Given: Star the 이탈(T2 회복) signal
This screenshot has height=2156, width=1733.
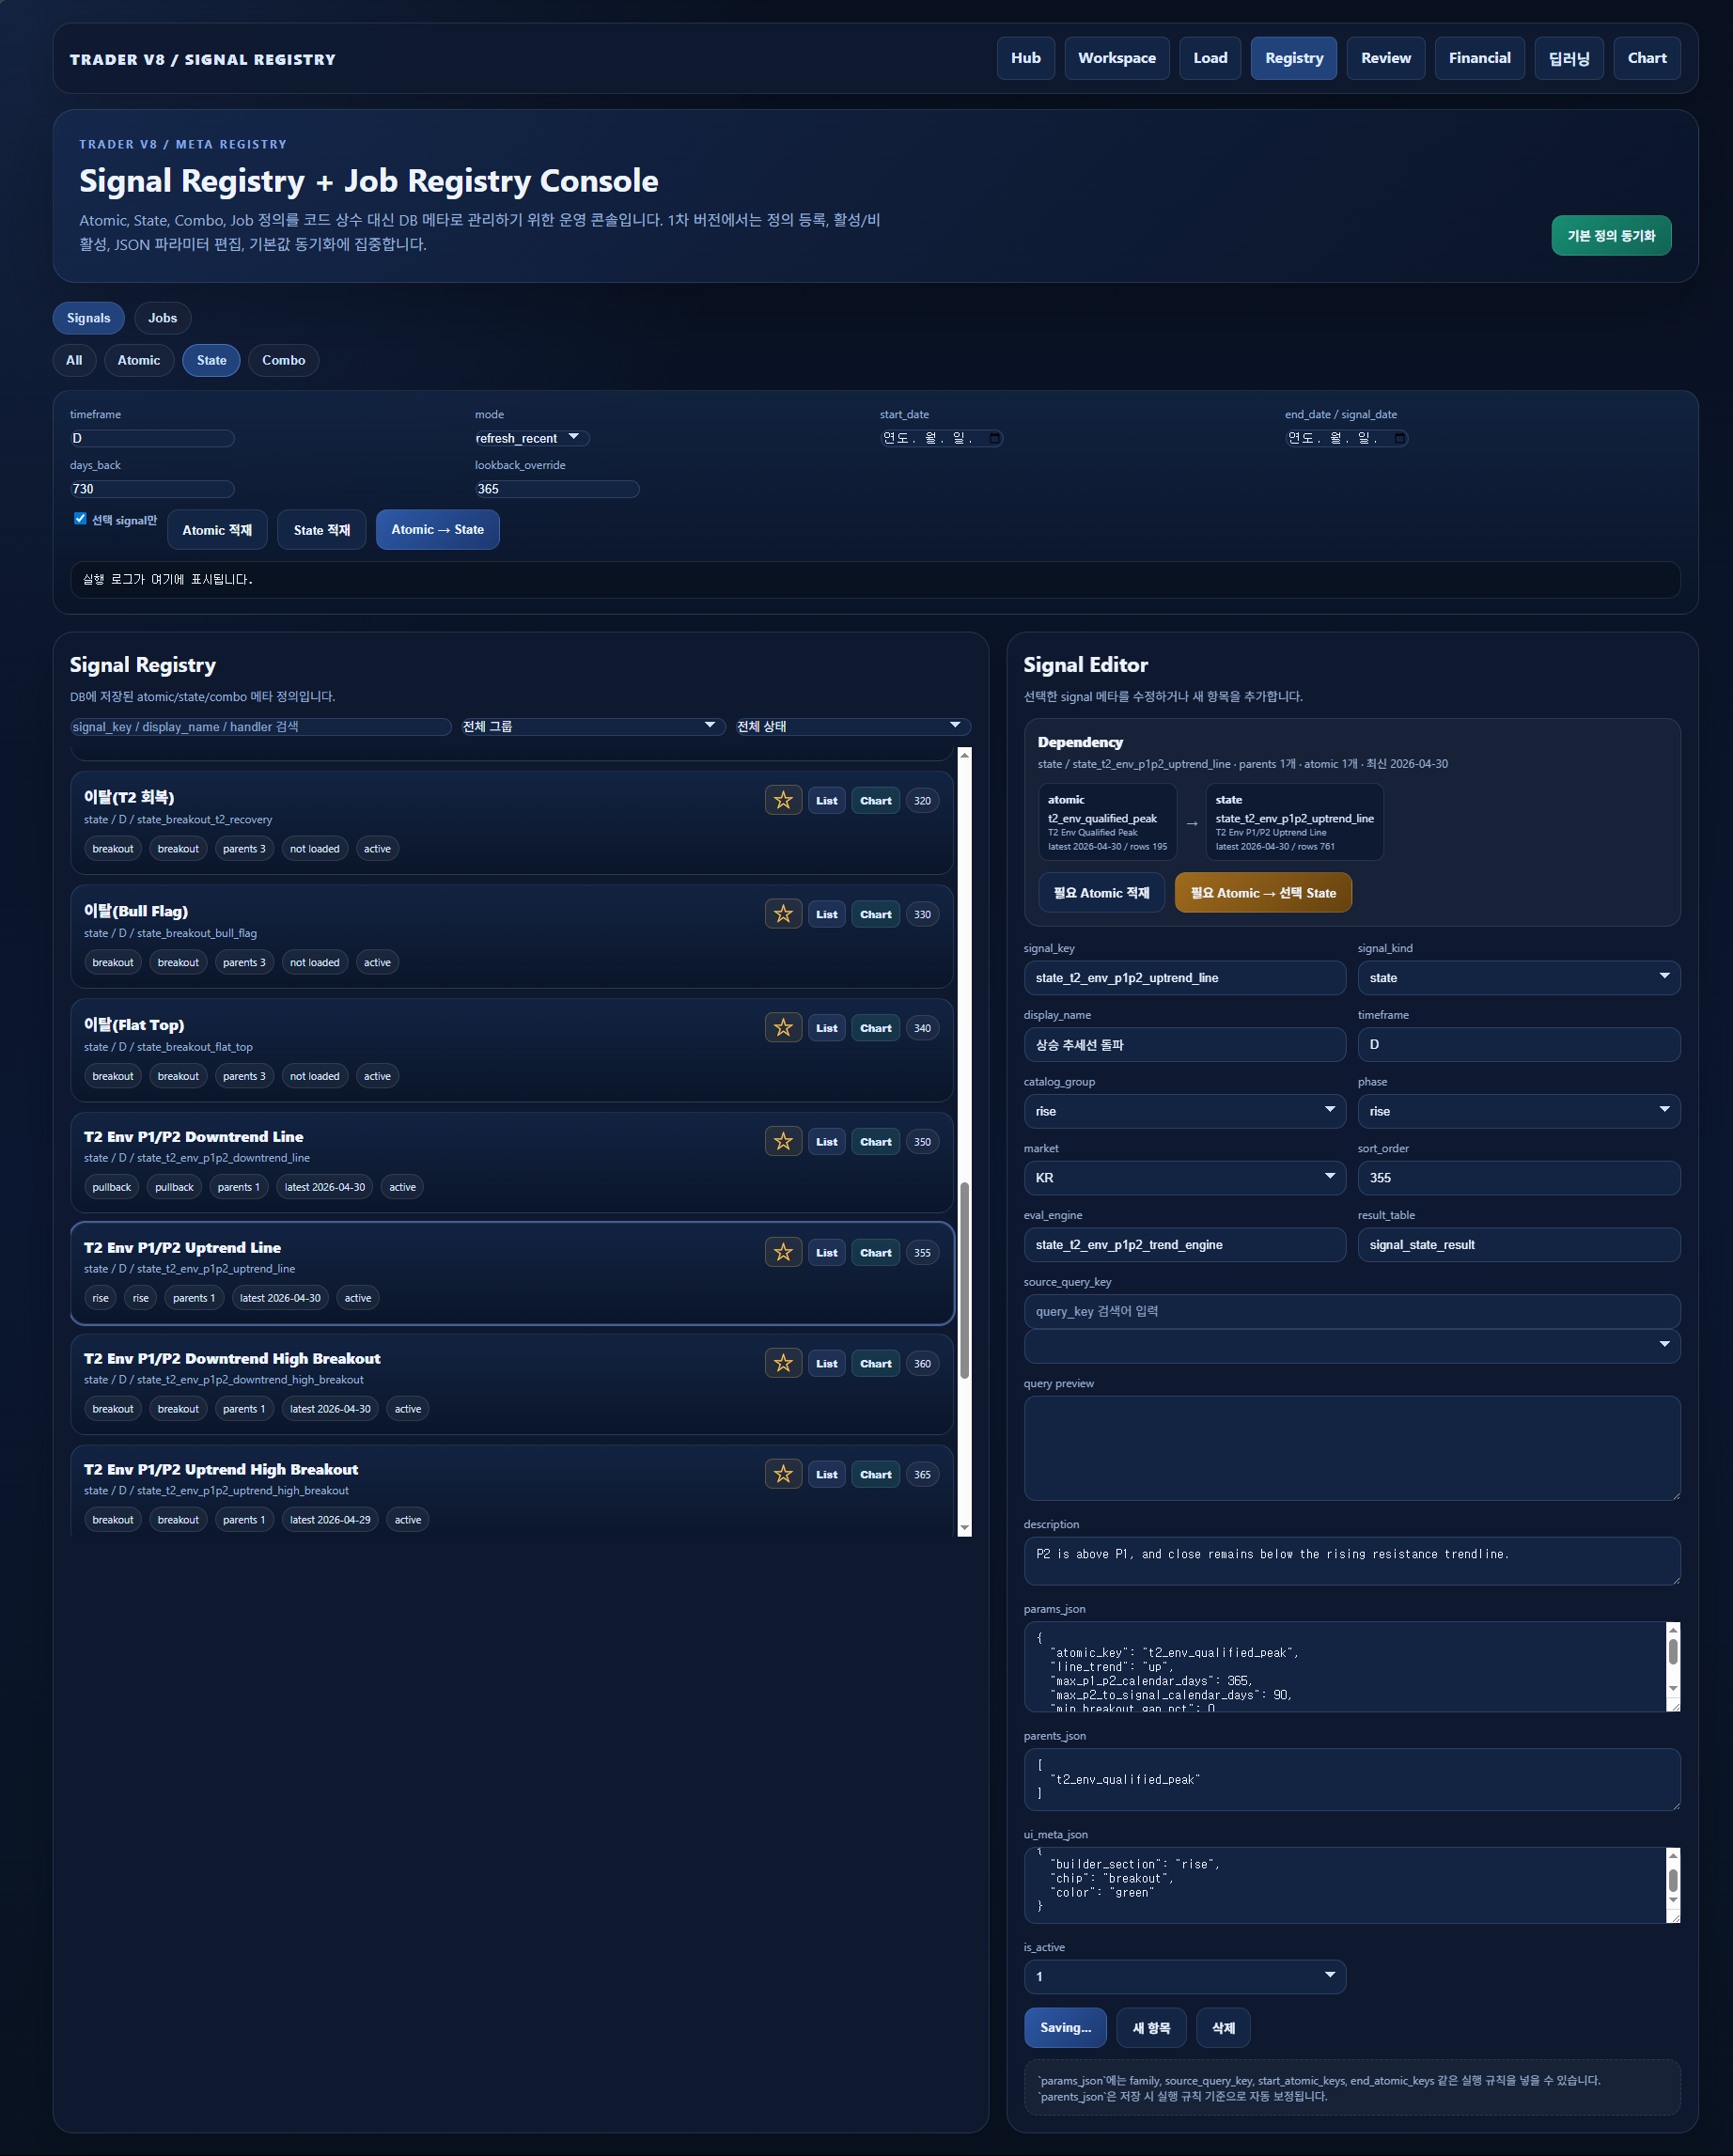Looking at the screenshot, I should click(x=783, y=800).
